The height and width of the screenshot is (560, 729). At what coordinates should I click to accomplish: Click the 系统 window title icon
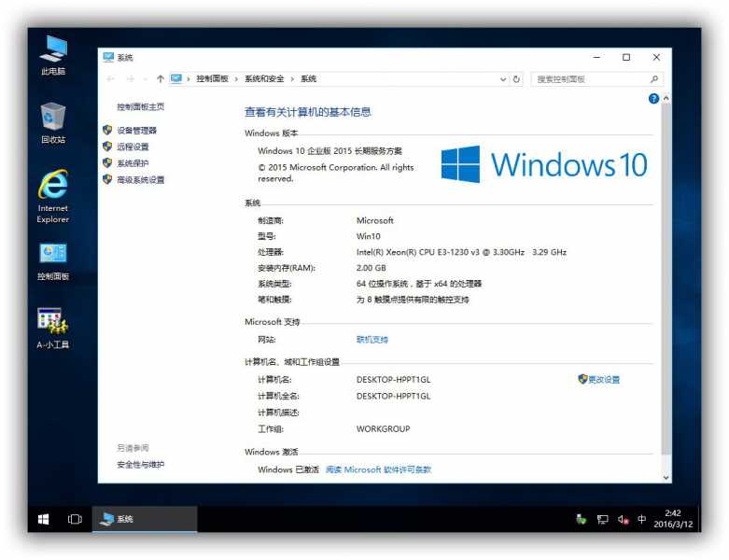108,57
